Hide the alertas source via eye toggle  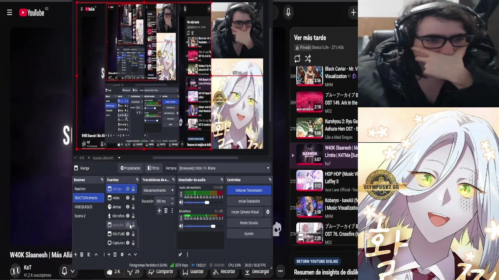click(x=127, y=207)
